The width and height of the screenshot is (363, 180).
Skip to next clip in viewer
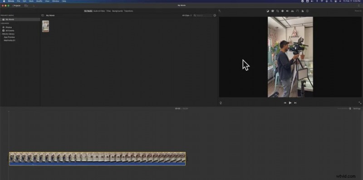[295, 103]
